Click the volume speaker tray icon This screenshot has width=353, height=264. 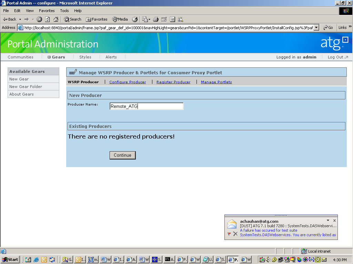(x=268, y=260)
